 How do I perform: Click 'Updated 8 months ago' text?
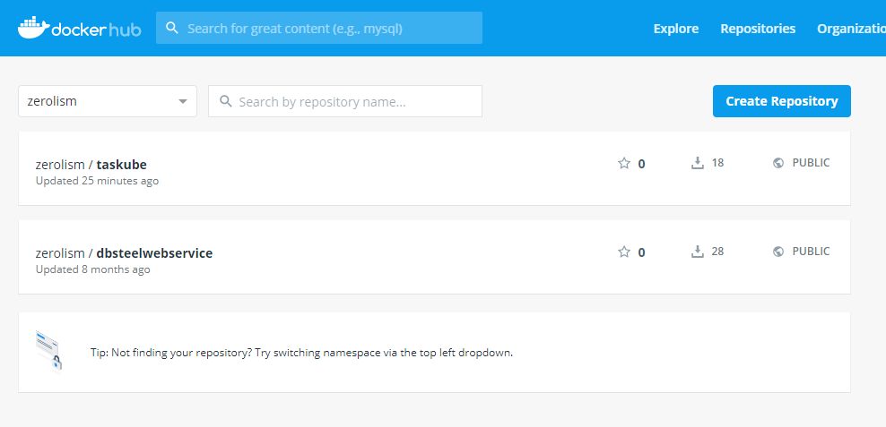point(92,269)
